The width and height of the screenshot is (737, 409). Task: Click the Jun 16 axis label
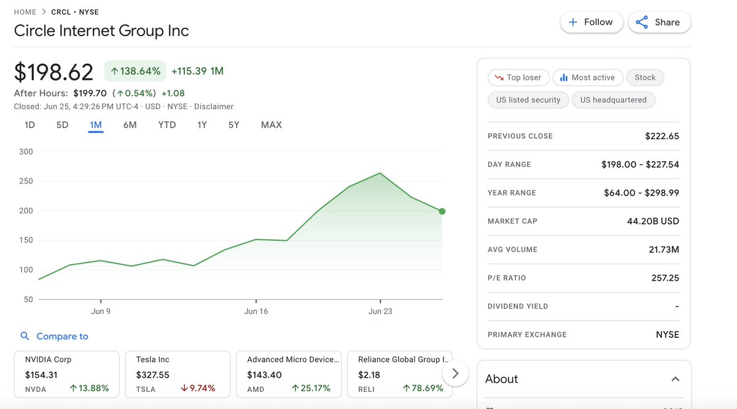tap(256, 312)
